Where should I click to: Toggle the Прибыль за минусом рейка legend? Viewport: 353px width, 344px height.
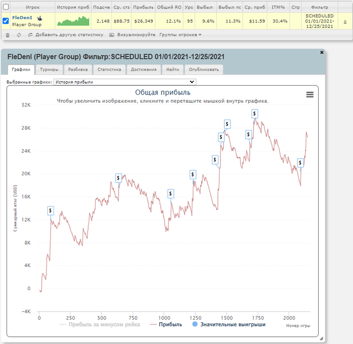100,324
